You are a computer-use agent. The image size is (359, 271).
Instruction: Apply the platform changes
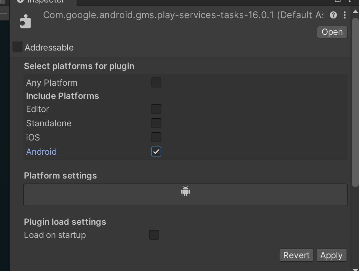(331, 255)
